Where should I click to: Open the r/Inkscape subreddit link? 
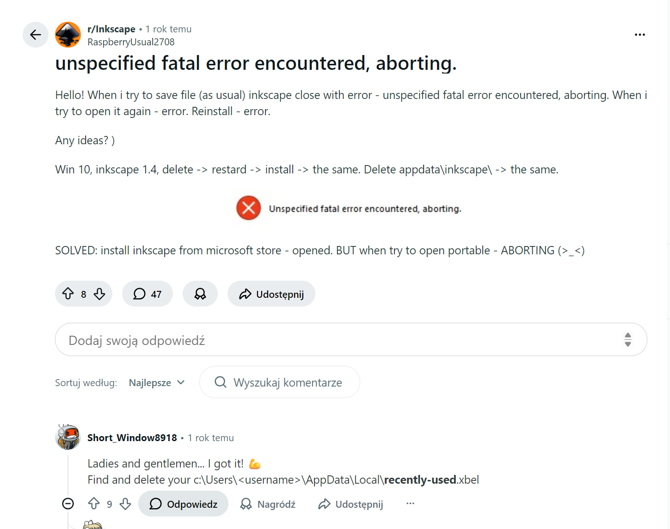[111, 29]
